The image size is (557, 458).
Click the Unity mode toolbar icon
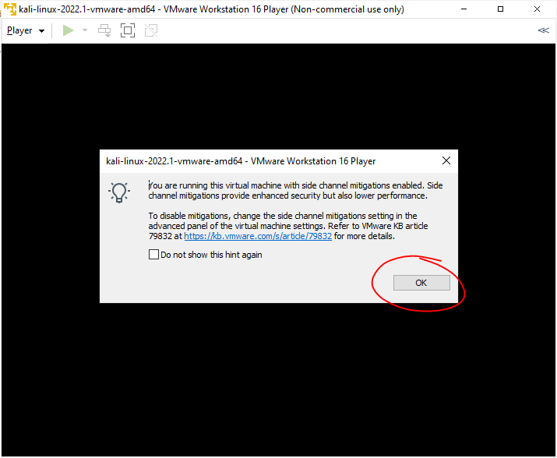coord(151,30)
